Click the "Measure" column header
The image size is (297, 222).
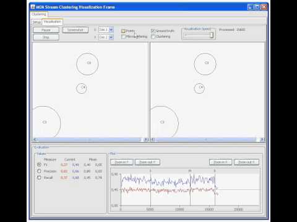[50, 159]
